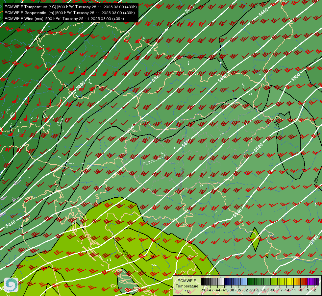Select the 'ECMWF-E Temperature (°C) [500 hPa]' header line
Viewport: 322px width, 296px height.
click(x=71, y=7)
